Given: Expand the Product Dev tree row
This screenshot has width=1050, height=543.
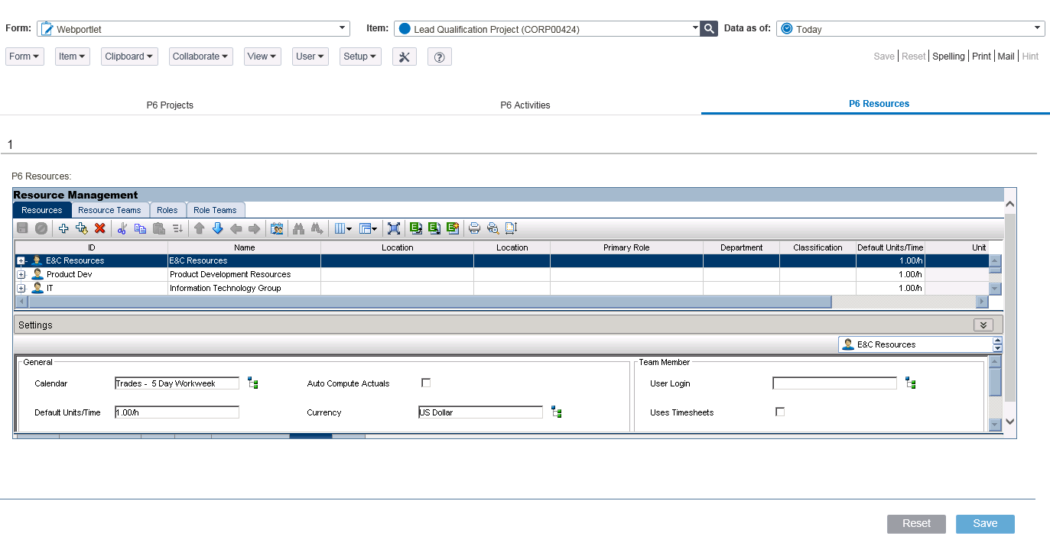Looking at the screenshot, I should pos(21,275).
